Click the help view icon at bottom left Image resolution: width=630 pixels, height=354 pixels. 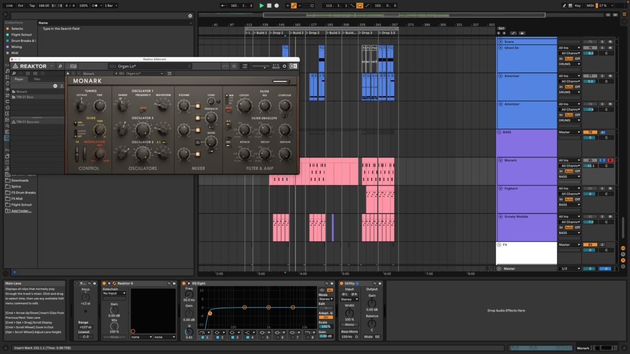pos(5,348)
